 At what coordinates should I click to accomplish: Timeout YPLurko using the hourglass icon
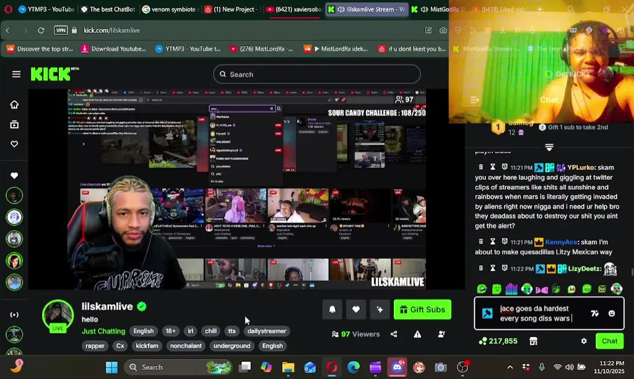pyautogui.click(x=492, y=167)
